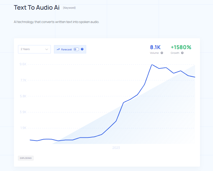Viewport: 213px width, 171px height.
Task: Click the 2023 marker on the x-axis
Action: pyautogui.click(x=116, y=148)
